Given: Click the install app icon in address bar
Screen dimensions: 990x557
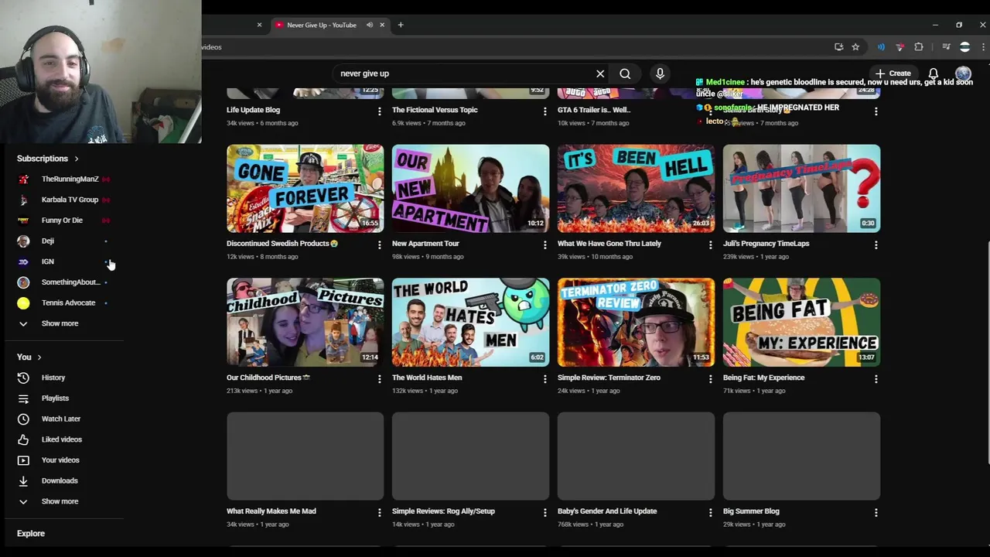Looking at the screenshot, I should 838,47.
